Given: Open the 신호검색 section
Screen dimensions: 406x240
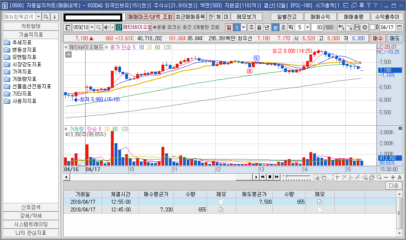Looking at the screenshot, I should coord(31,207).
